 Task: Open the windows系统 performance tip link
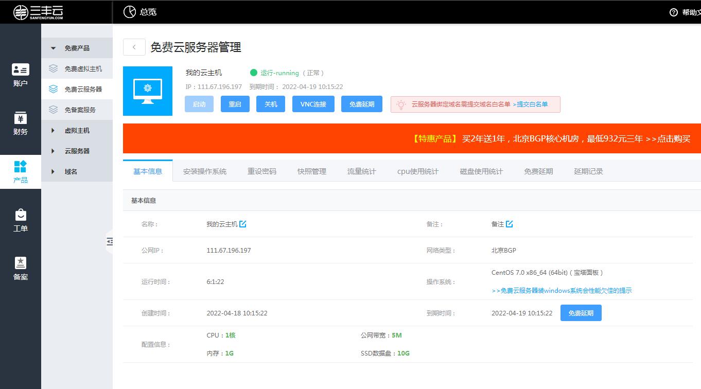(x=562, y=291)
